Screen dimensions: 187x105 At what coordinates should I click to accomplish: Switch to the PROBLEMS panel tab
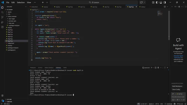(x=33, y=68)
